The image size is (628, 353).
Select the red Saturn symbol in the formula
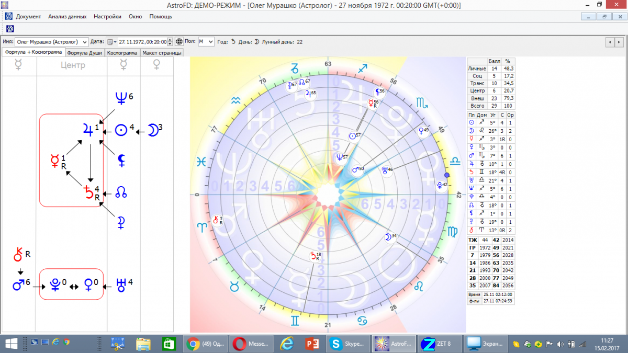tap(89, 192)
